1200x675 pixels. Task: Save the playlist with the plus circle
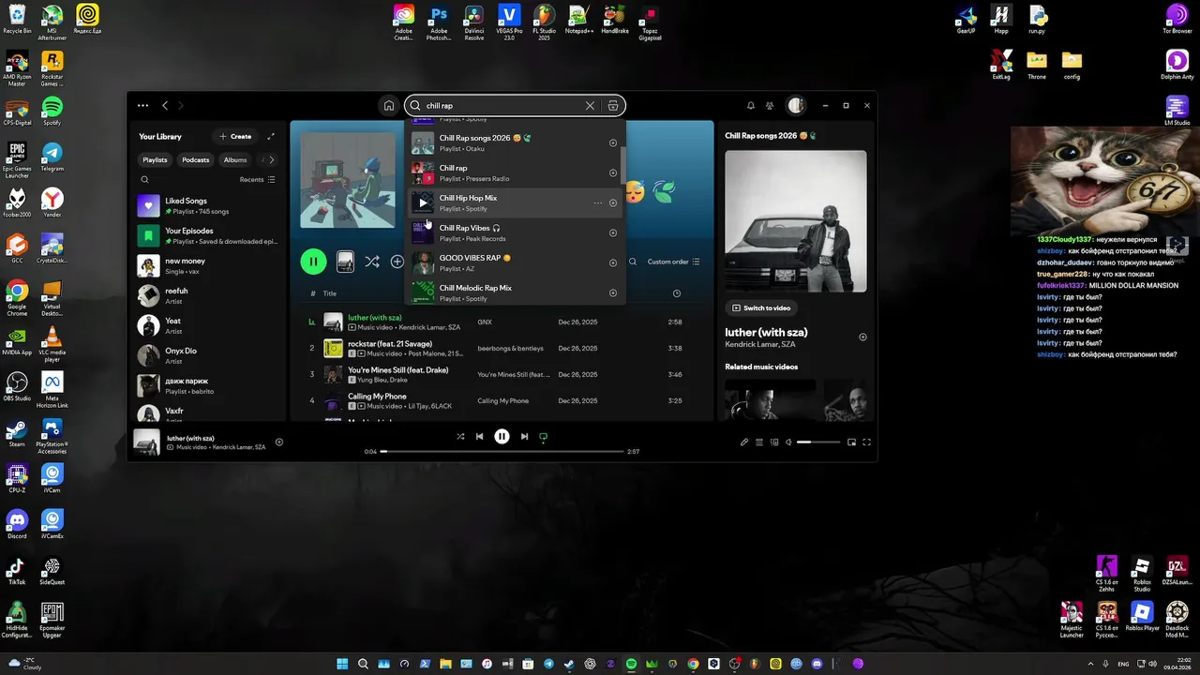(x=397, y=262)
